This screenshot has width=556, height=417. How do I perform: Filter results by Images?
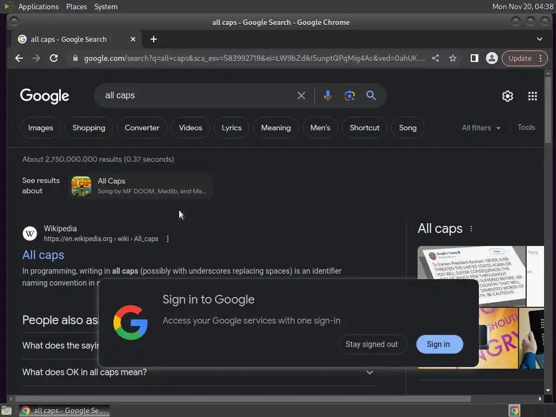point(40,128)
